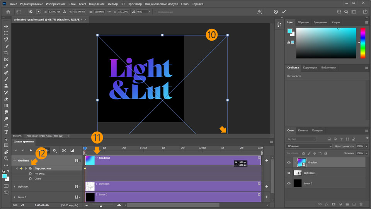Pick the Type tool
The image size is (371, 209).
(x=6, y=132)
